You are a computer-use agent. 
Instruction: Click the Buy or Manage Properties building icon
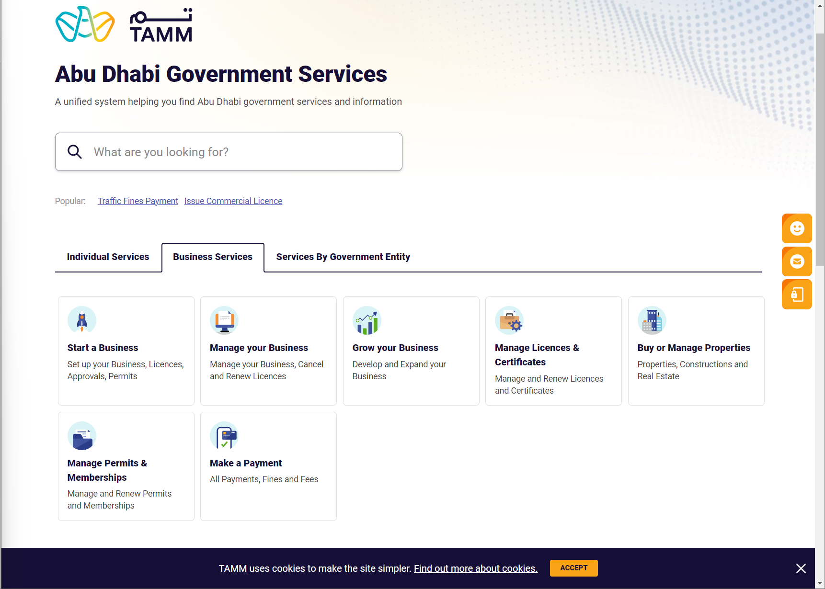(x=652, y=320)
